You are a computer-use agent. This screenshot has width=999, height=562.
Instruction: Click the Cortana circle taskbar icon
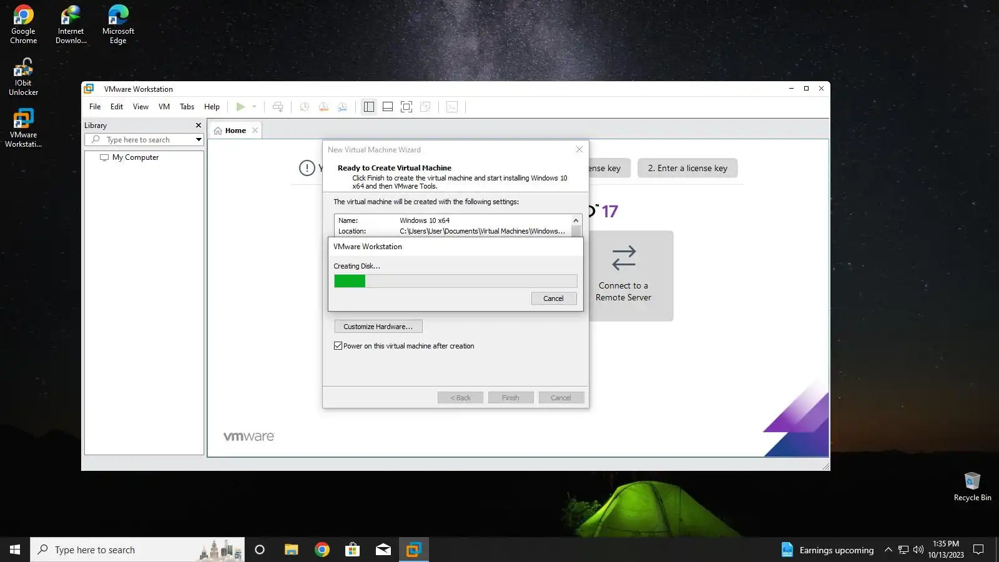(260, 550)
